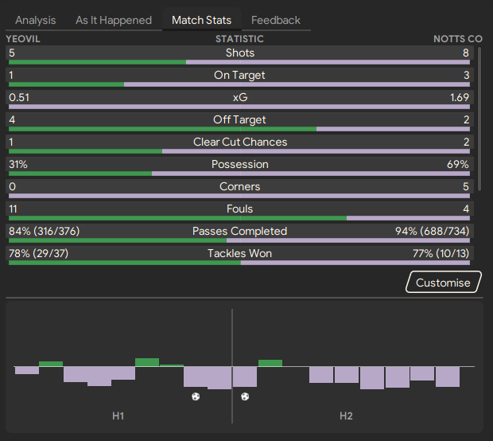This screenshot has height=441, width=493.
Task: Open the Analysis tab
Action: click(x=36, y=20)
